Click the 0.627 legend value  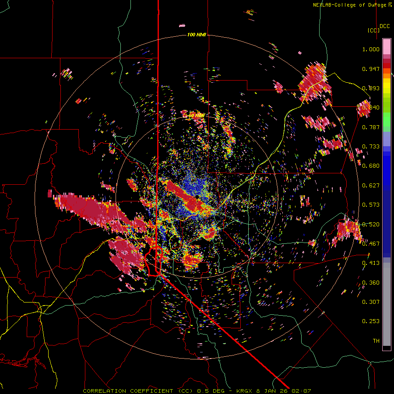pos(371,186)
